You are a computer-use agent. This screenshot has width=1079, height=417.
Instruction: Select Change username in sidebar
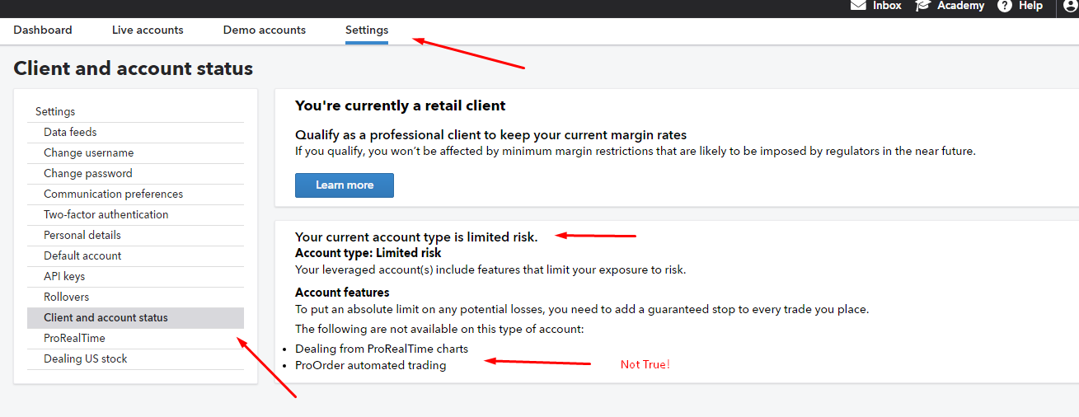(88, 152)
